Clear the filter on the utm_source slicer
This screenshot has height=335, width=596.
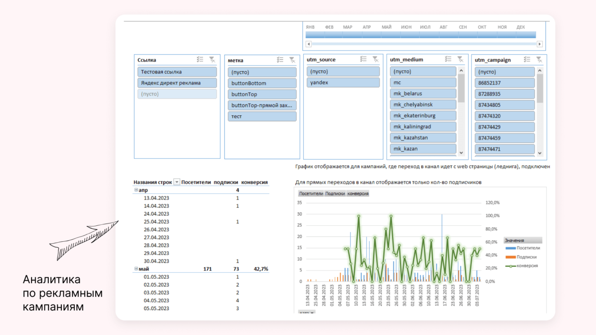375,59
